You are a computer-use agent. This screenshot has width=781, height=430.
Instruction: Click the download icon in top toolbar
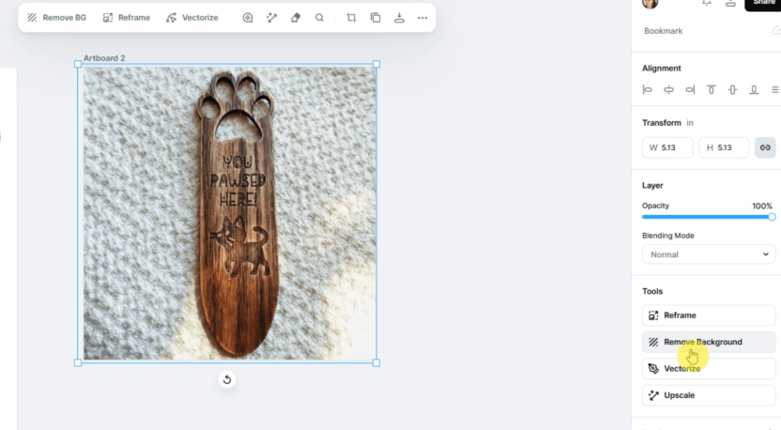click(x=399, y=18)
